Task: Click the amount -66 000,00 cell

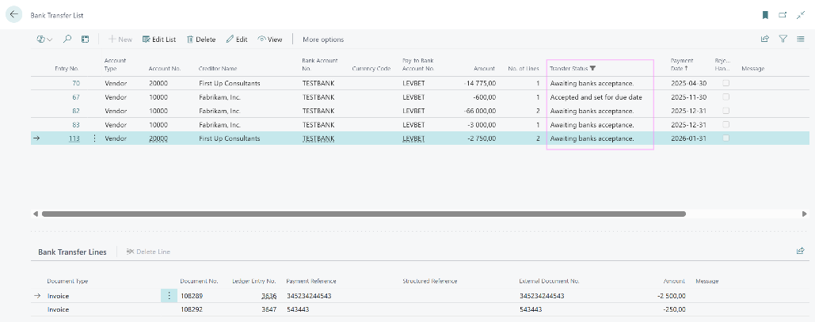Action: pos(480,111)
